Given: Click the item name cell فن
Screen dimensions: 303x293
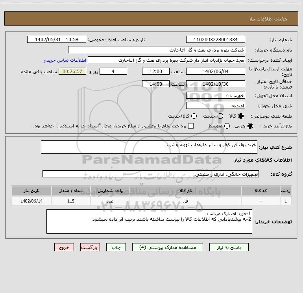Looking at the screenshot, I should [185, 201].
